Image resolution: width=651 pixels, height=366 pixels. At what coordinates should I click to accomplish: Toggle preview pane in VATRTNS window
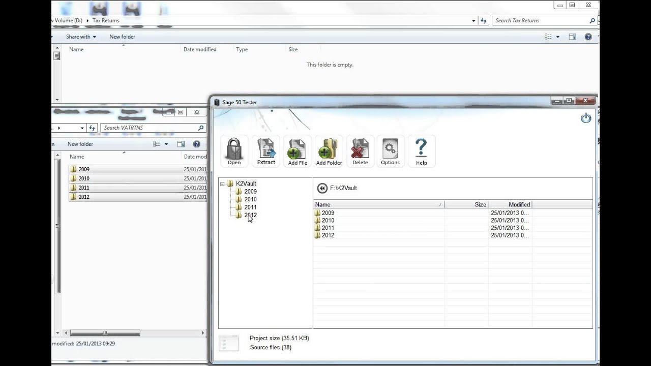click(x=181, y=144)
